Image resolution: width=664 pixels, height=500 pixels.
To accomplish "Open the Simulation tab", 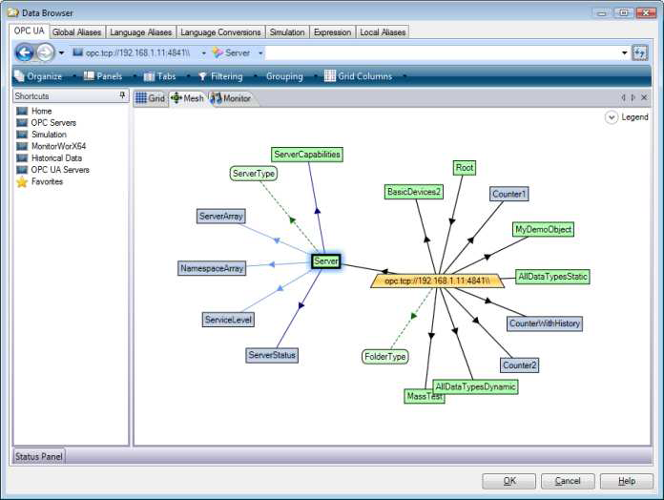I will coord(286,32).
